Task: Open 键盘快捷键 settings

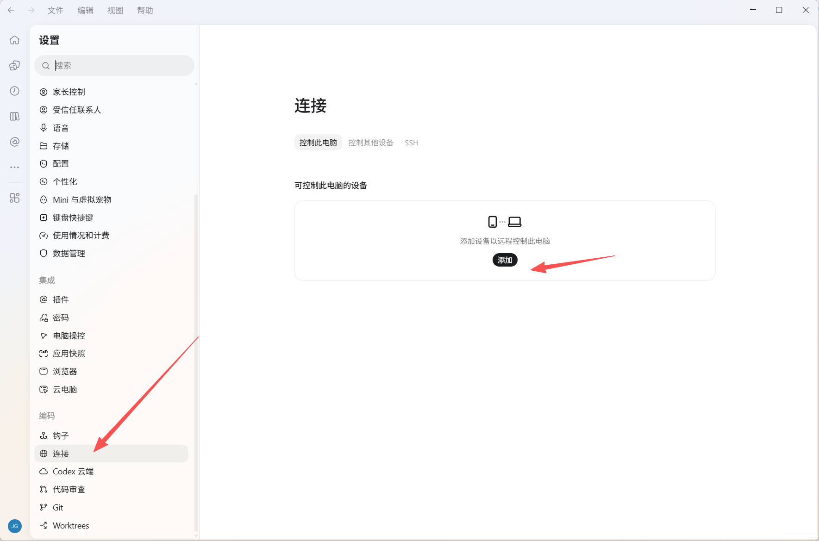Action: [111, 218]
